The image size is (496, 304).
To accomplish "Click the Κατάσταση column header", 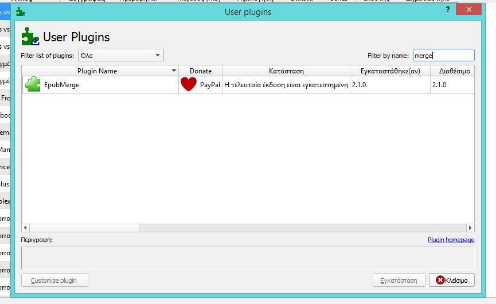I will coord(286,71).
